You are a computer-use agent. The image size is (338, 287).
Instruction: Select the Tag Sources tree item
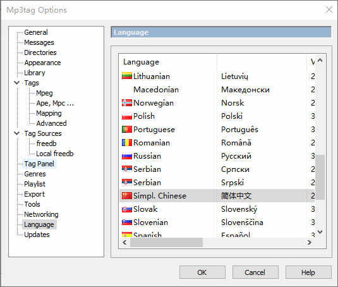(x=43, y=133)
